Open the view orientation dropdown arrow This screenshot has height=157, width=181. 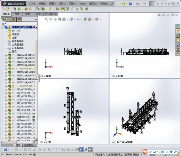(x=68, y=19)
